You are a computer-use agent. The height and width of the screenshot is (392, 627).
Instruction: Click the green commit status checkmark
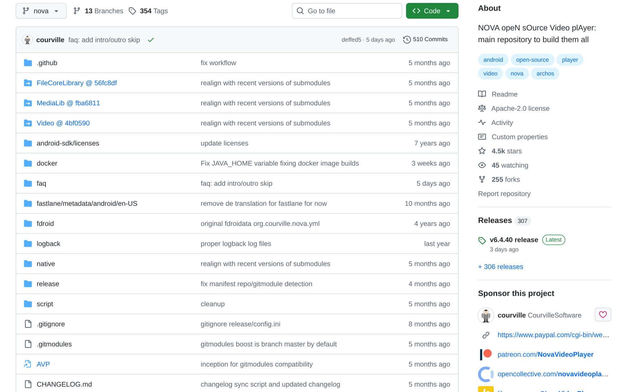[x=151, y=40]
